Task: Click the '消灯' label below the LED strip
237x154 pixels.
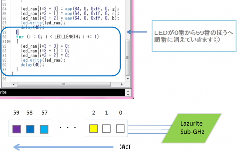Action: (x=125, y=147)
